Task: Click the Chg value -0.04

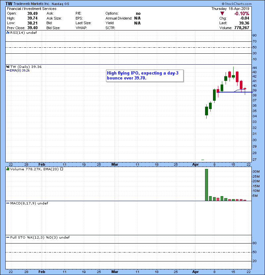Action: pos(244,18)
